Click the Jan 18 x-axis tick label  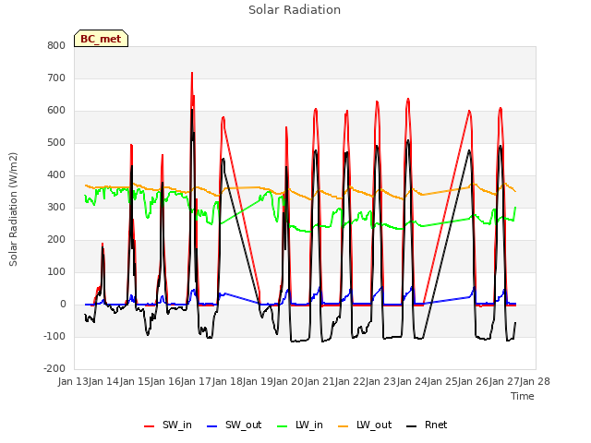point(227,381)
